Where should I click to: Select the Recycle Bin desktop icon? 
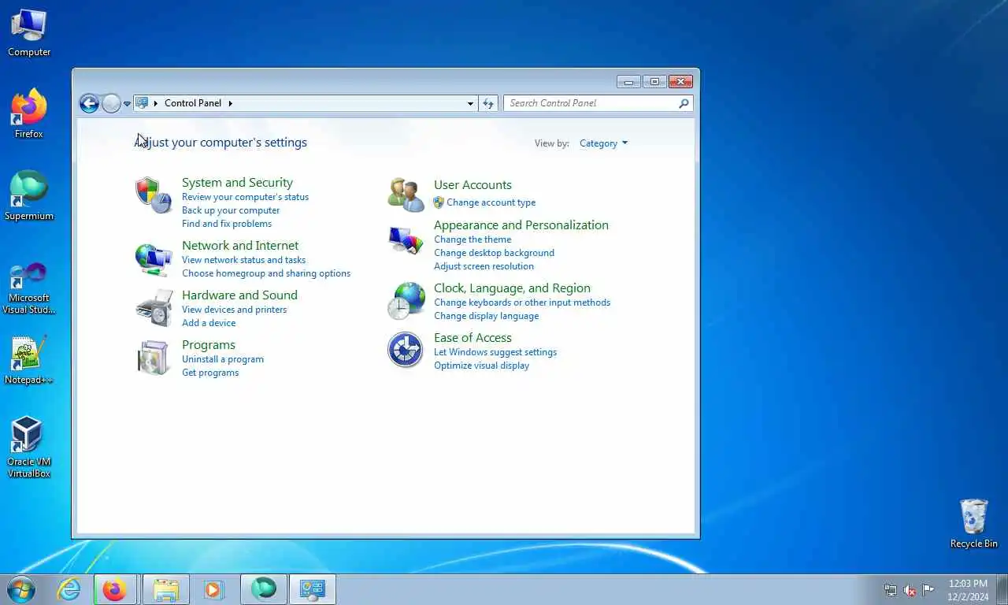click(974, 524)
